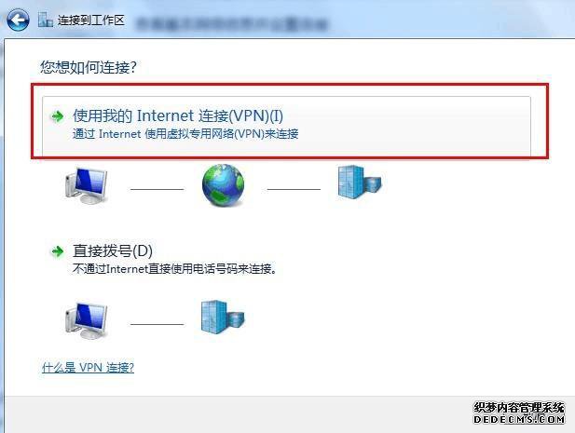Screen dimensions: 575x433
Task: Choose 使用我的 Internet 连接(VPN)(I) option
Action: 286,124
